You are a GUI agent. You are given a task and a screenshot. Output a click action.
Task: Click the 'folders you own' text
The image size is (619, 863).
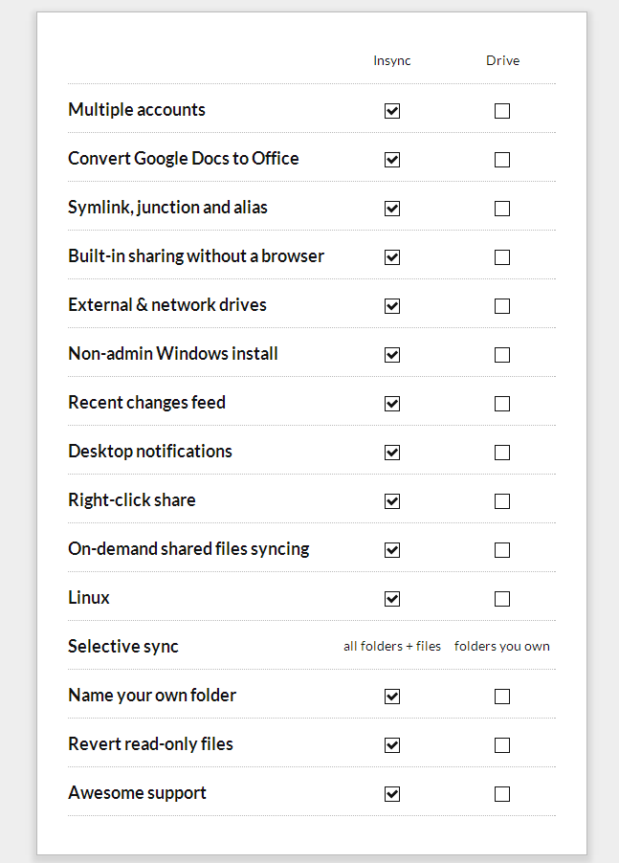click(x=502, y=647)
